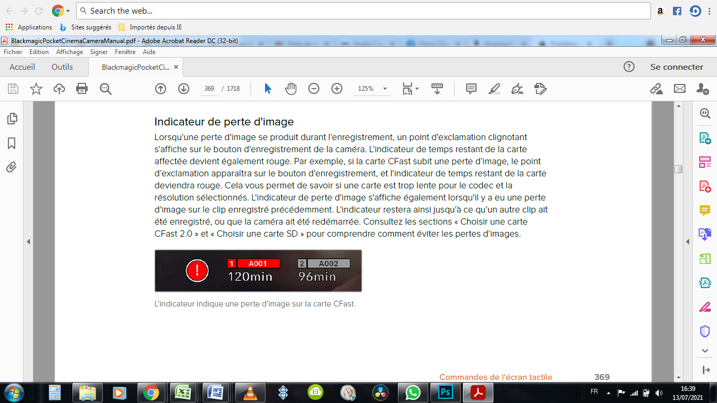Viewport: 717px width, 403px height.
Task: Open the Edition menu
Action: 39,52
